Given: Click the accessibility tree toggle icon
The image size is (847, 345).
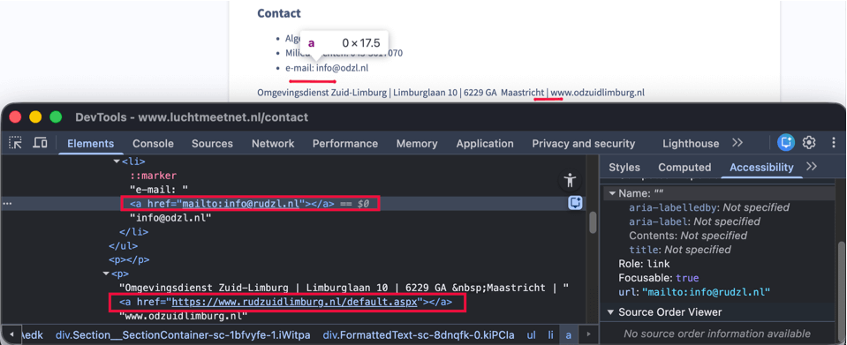Looking at the screenshot, I should [x=570, y=180].
